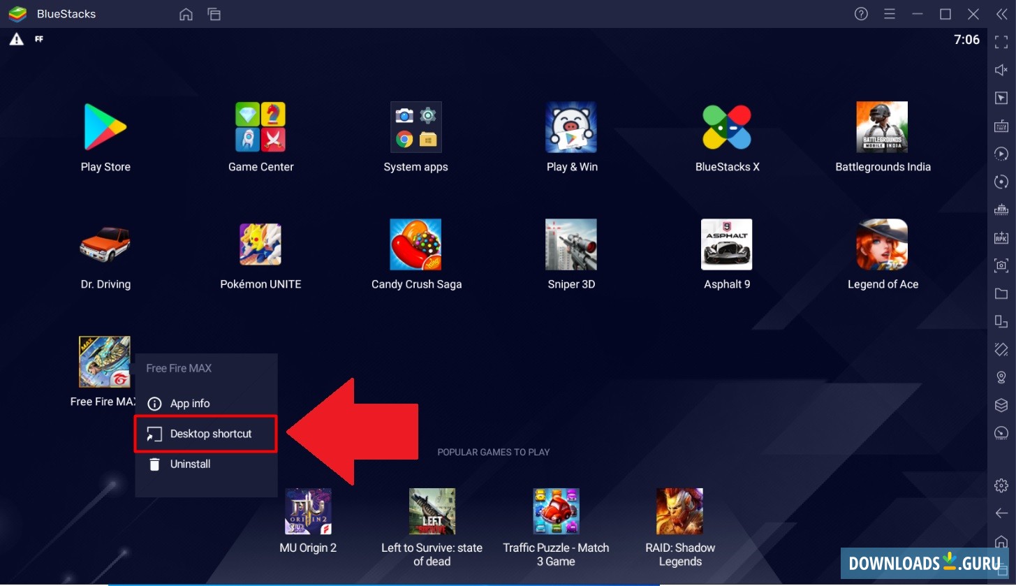Toggle the lock cursor tool
The image size is (1016, 586).
pos(1001,98)
